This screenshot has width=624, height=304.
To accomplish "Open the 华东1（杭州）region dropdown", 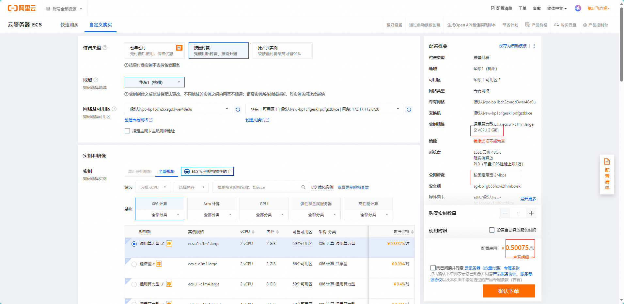I will [x=155, y=82].
